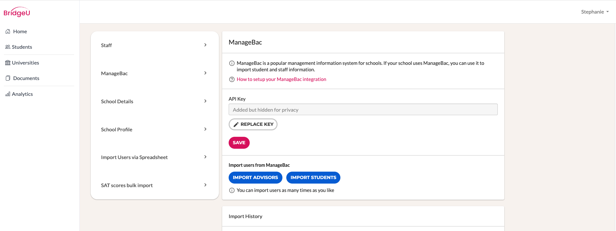The height and width of the screenshot is (231, 616).
Task: Click the REPLACE KEY button
Action: tap(253, 124)
